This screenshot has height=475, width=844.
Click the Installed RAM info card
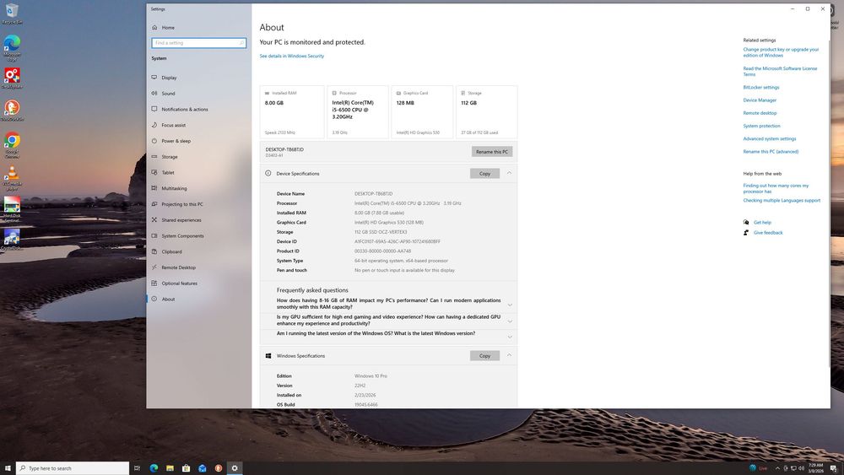292,112
